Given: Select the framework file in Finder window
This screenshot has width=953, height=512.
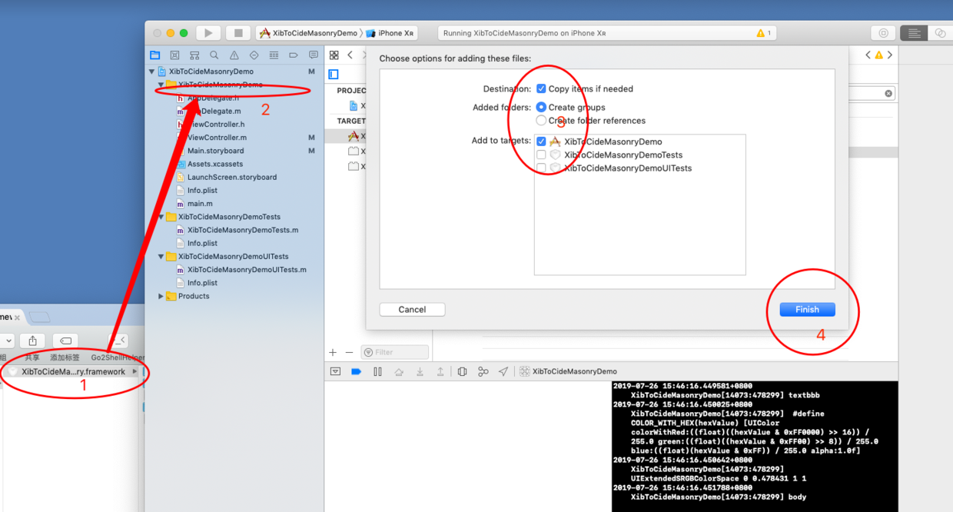Looking at the screenshot, I should tap(74, 371).
